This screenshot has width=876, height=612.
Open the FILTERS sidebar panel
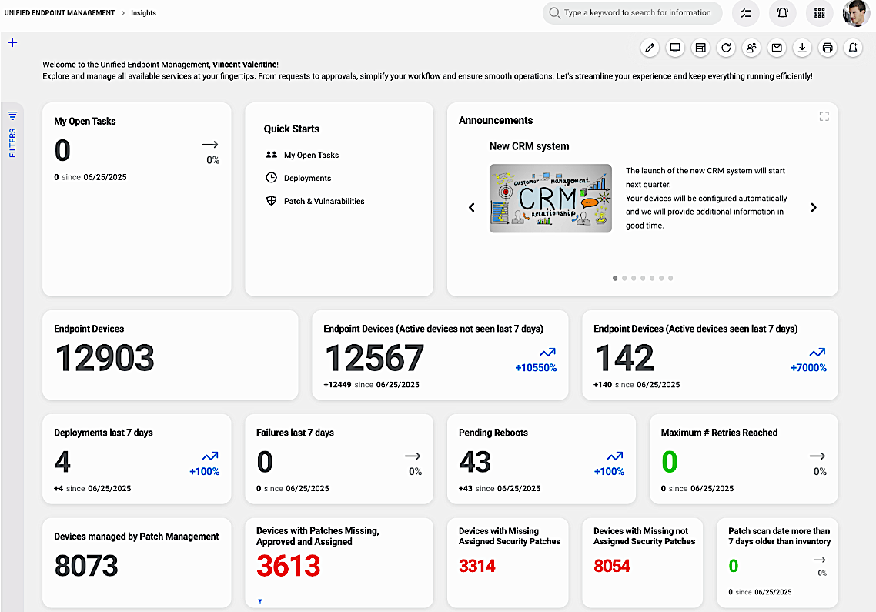click(x=12, y=139)
